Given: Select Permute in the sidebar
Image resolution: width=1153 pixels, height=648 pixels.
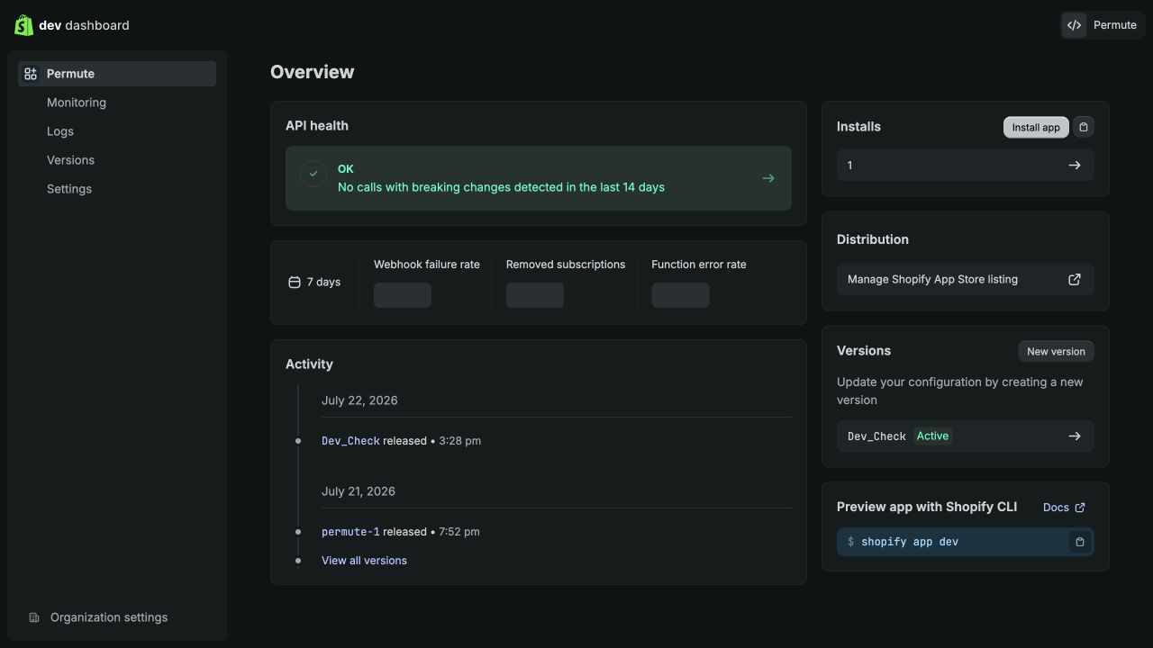Looking at the screenshot, I should click(117, 74).
